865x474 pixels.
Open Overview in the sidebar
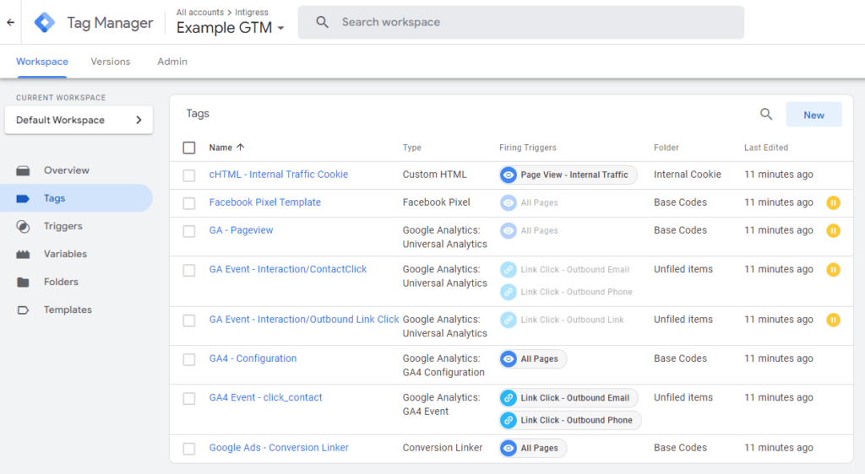point(66,170)
